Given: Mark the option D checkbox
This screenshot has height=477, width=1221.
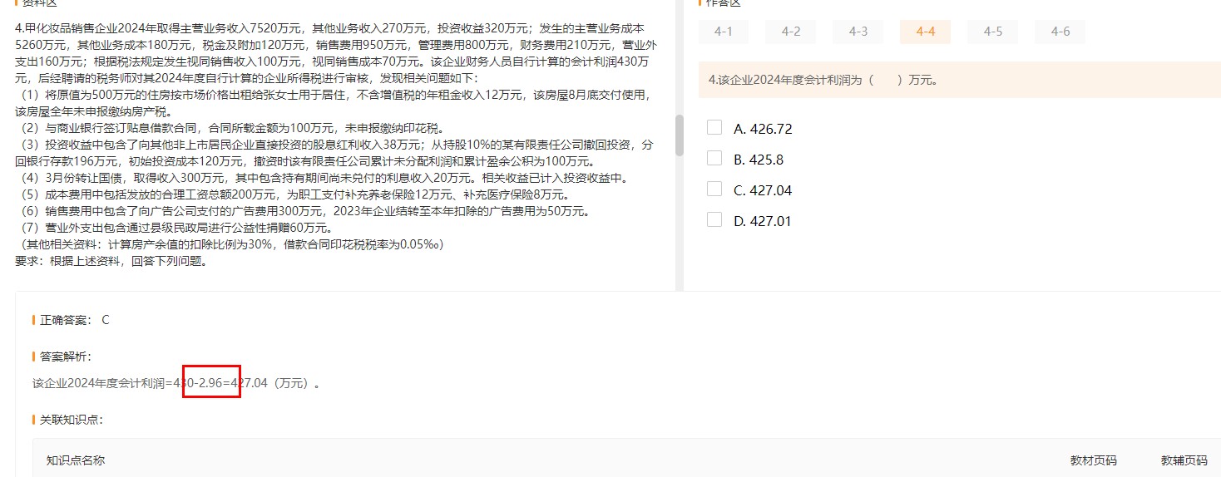Looking at the screenshot, I should (714, 220).
